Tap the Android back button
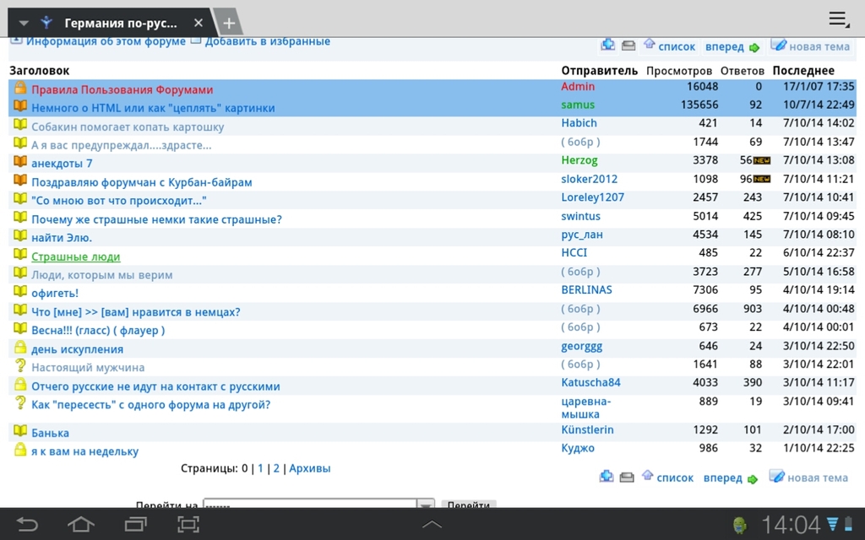Image resolution: width=865 pixels, height=540 pixels. coord(26,524)
